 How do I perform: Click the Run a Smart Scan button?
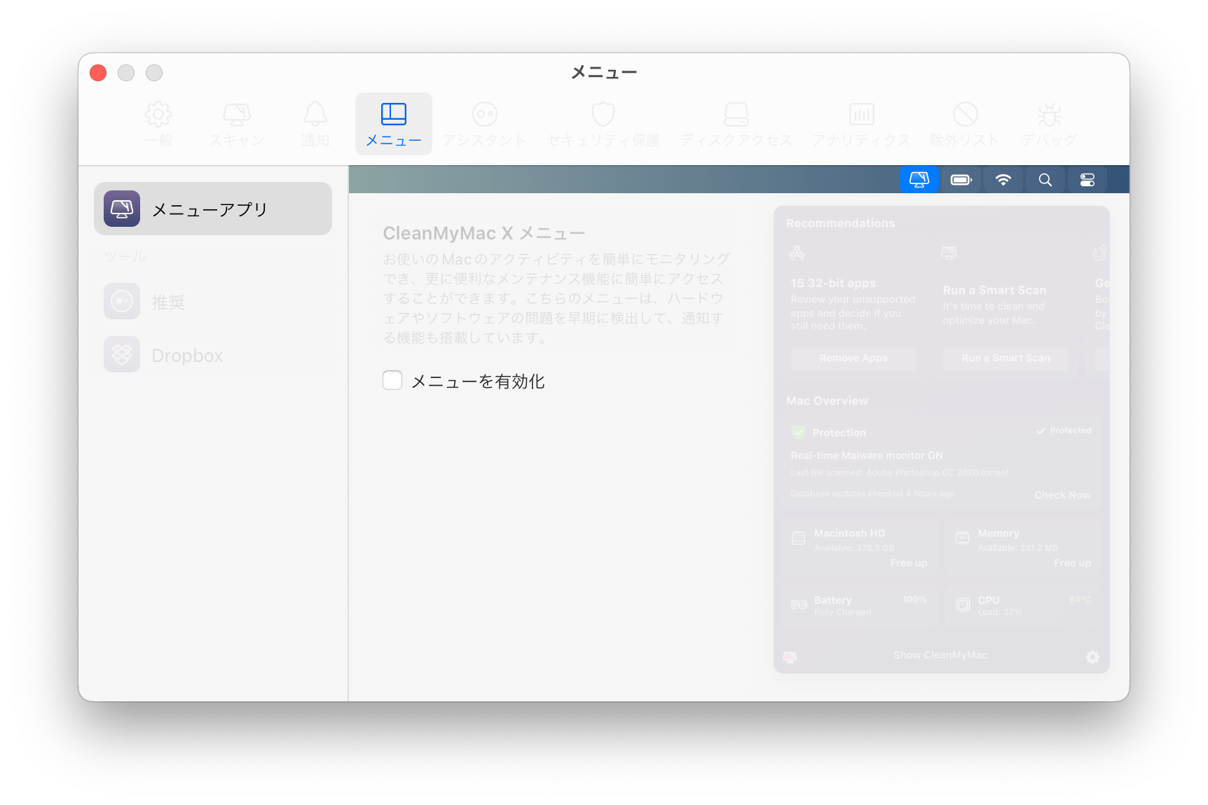(x=1006, y=358)
